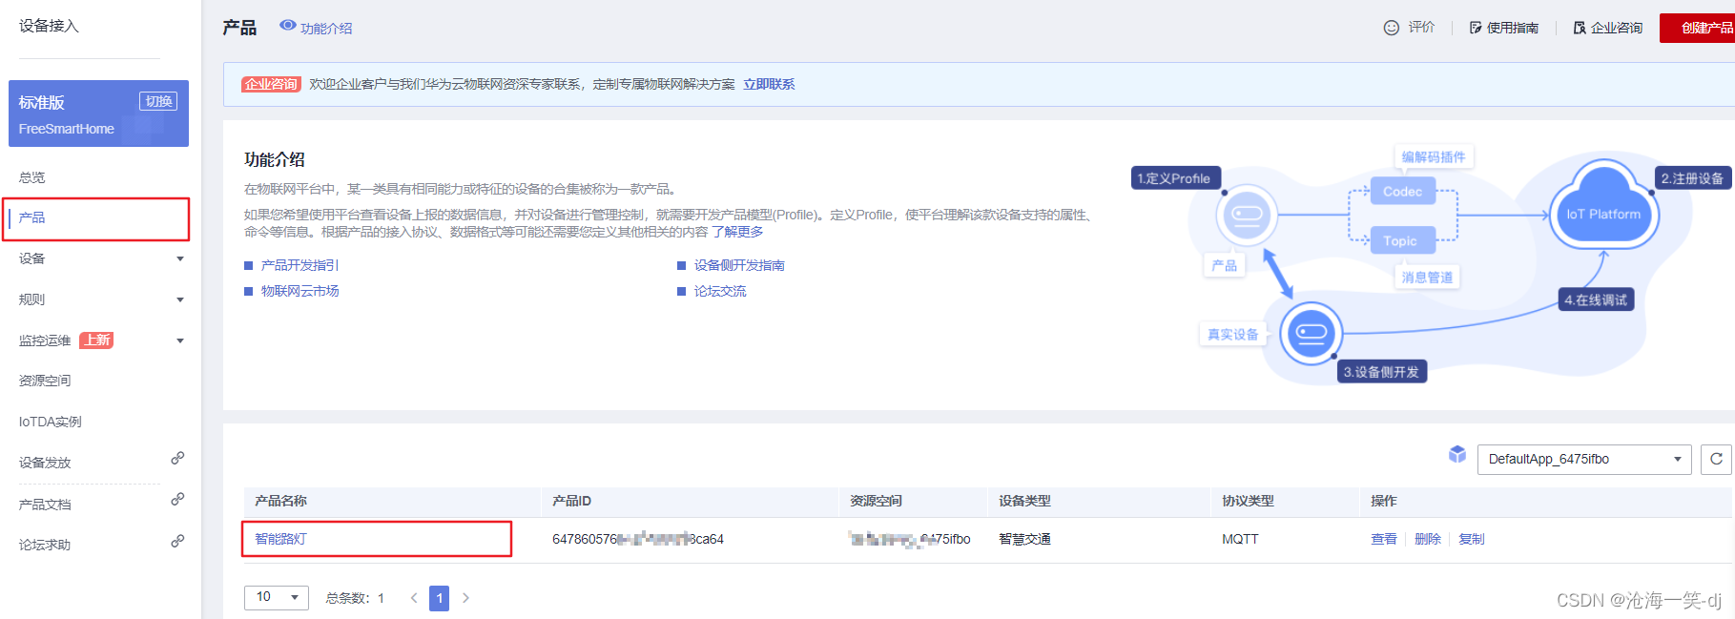Open 产品文档 in the sidebar
1735x619 pixels.
45,505
